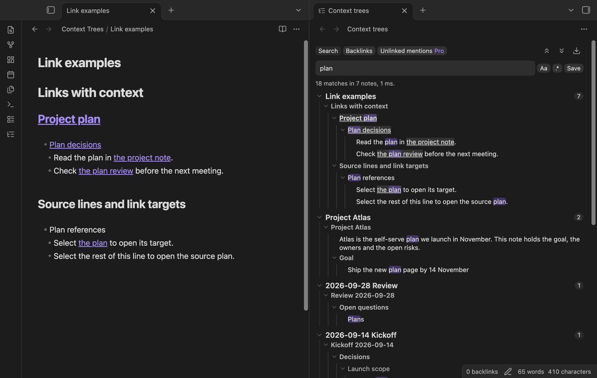Click Context Trees breadcrumb folder
Screen dimensions: 597x378
[x=83, y=29]
